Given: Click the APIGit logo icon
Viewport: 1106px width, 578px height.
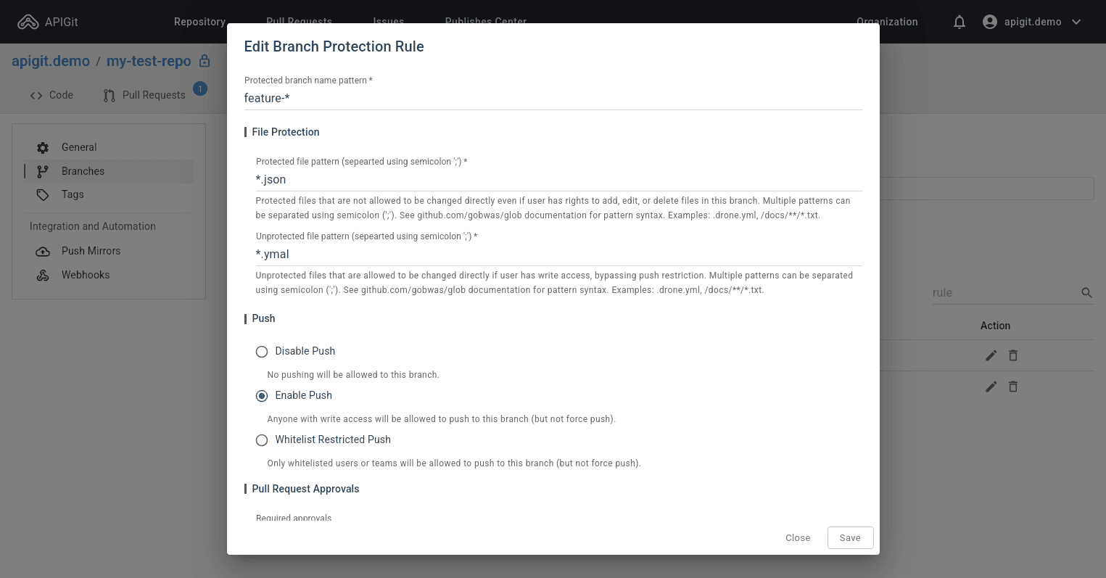Looking at the screenshot, I should coord(28,22).
